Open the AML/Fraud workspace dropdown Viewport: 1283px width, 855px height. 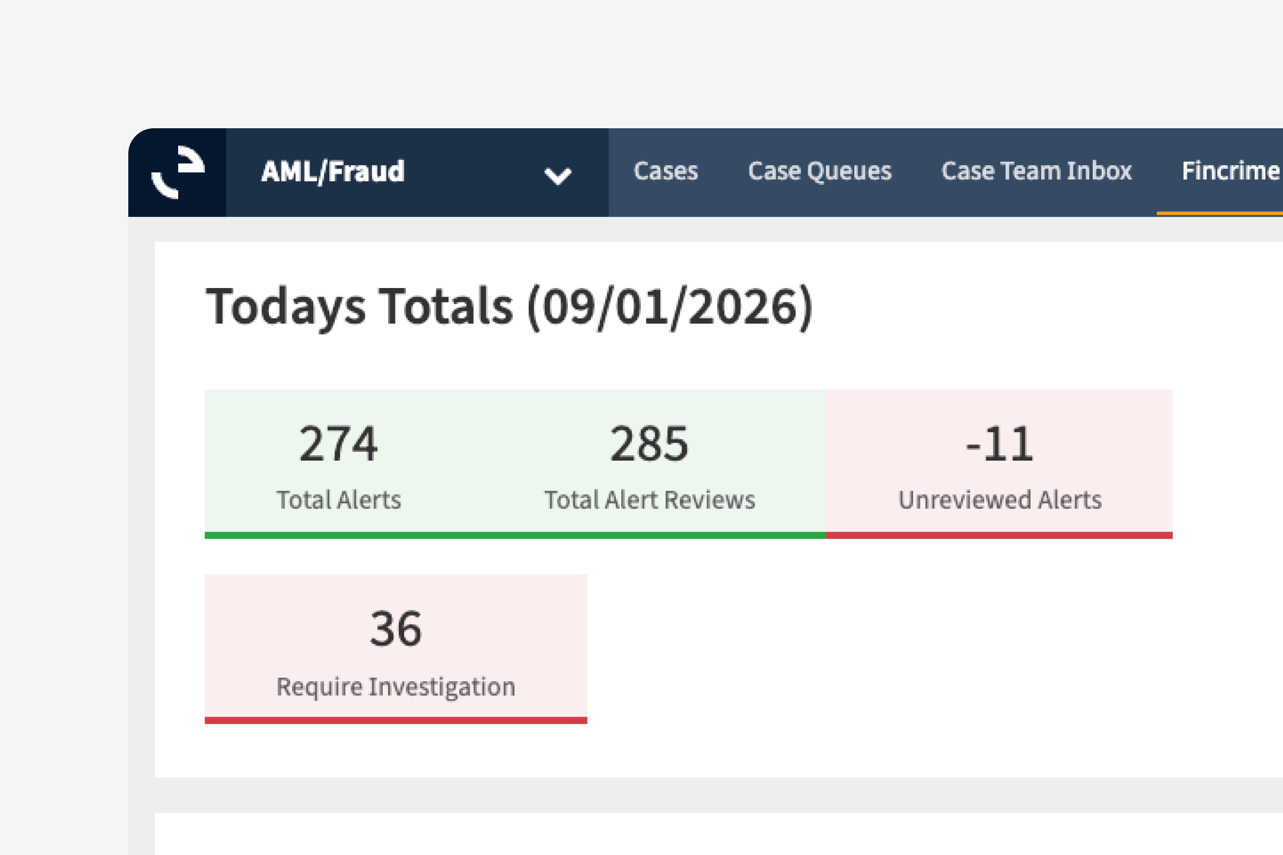click(x=333, y=172)
